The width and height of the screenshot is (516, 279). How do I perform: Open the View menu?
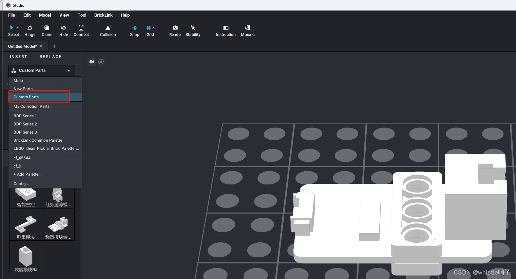(x=64, y=15)
